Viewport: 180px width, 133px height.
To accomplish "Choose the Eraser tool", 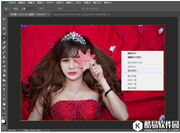I will click(x=4, y=66).
